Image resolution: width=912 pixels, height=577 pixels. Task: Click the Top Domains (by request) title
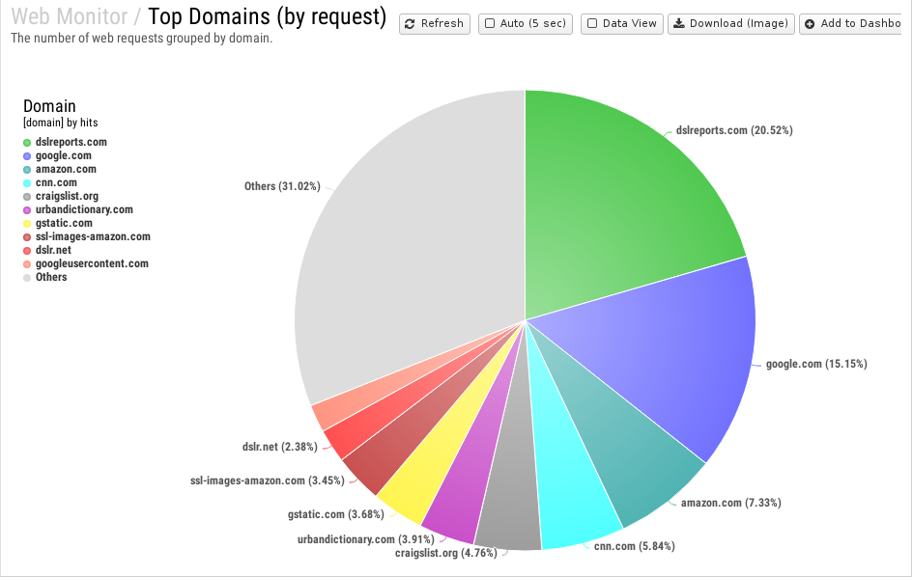pyautogui.click(x=267, y=16)
